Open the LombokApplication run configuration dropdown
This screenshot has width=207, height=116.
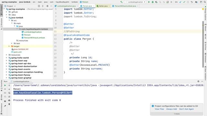pyautogui.click(x=135, y=2)
